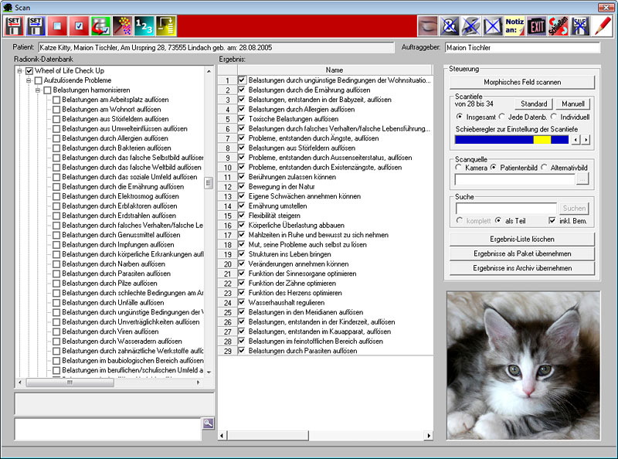Click the results list scroll-right arrow
This screenshot has width=618, height=459.
(429, 435)
